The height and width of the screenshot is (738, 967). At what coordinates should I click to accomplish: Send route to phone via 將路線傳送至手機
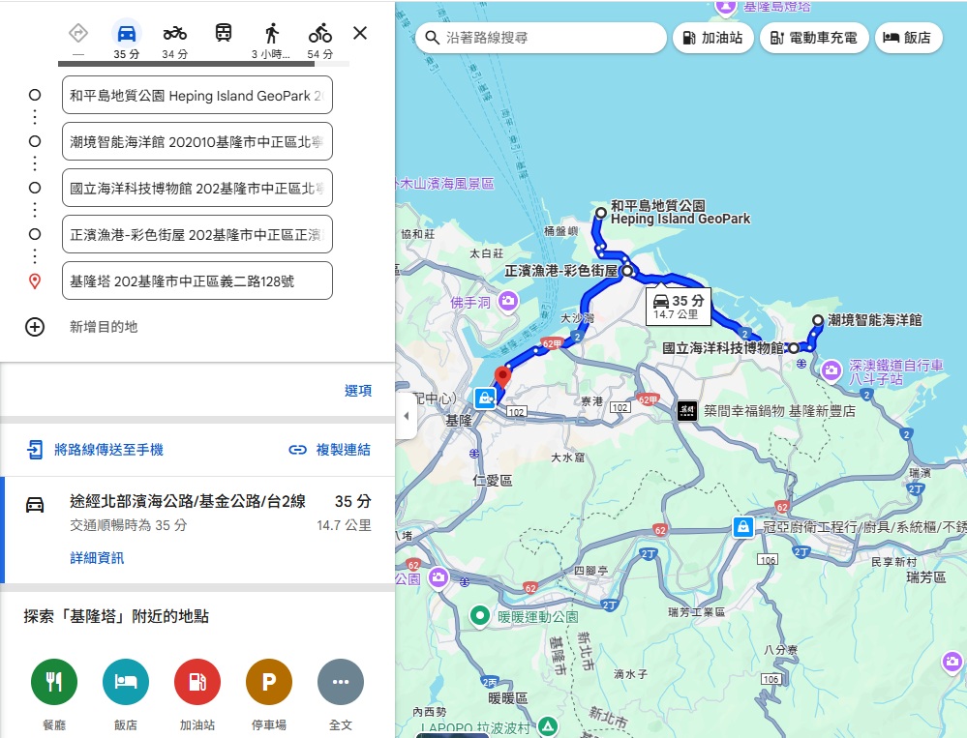point(95,450)
